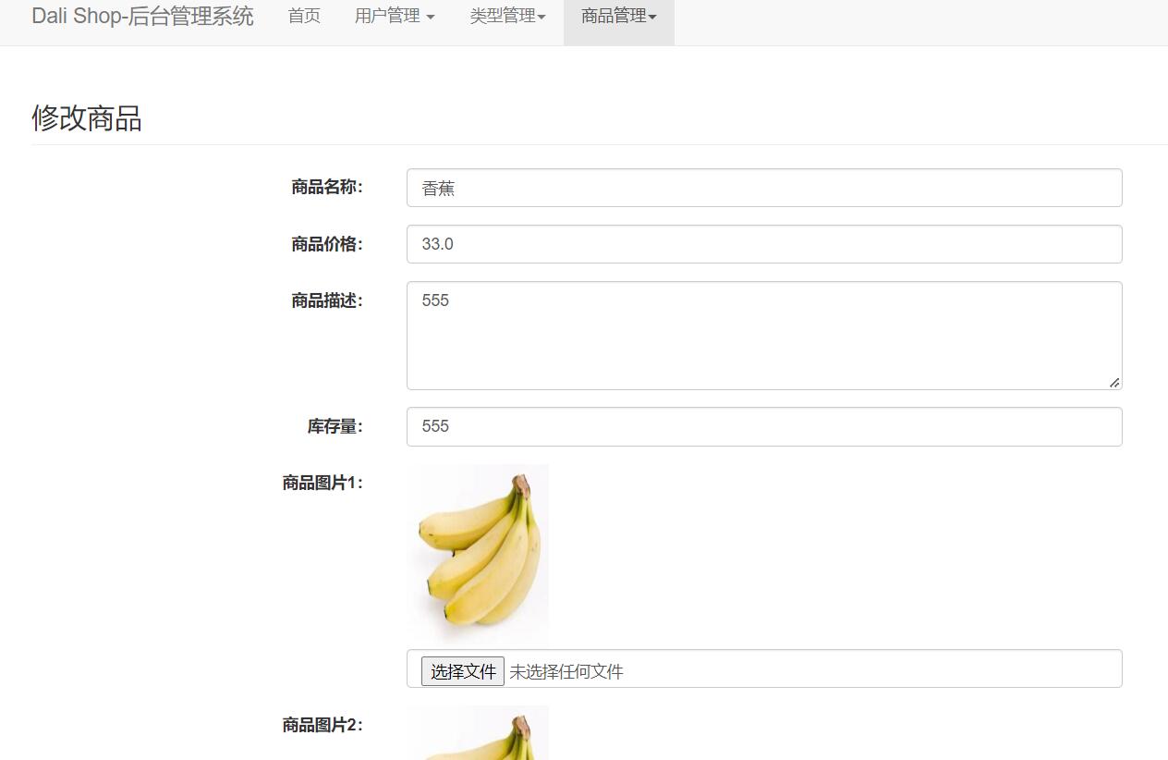Click the 商品图片2 banana thumbnail
The image size is (1168, 760).
(x=478, y=732)
